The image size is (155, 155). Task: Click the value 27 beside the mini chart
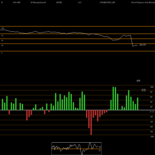point(100,151)
